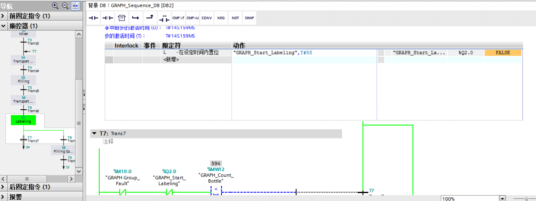Collapse the T7 Trans7 transition section
This screenshot has height=201, width=536.
[94, 134]
